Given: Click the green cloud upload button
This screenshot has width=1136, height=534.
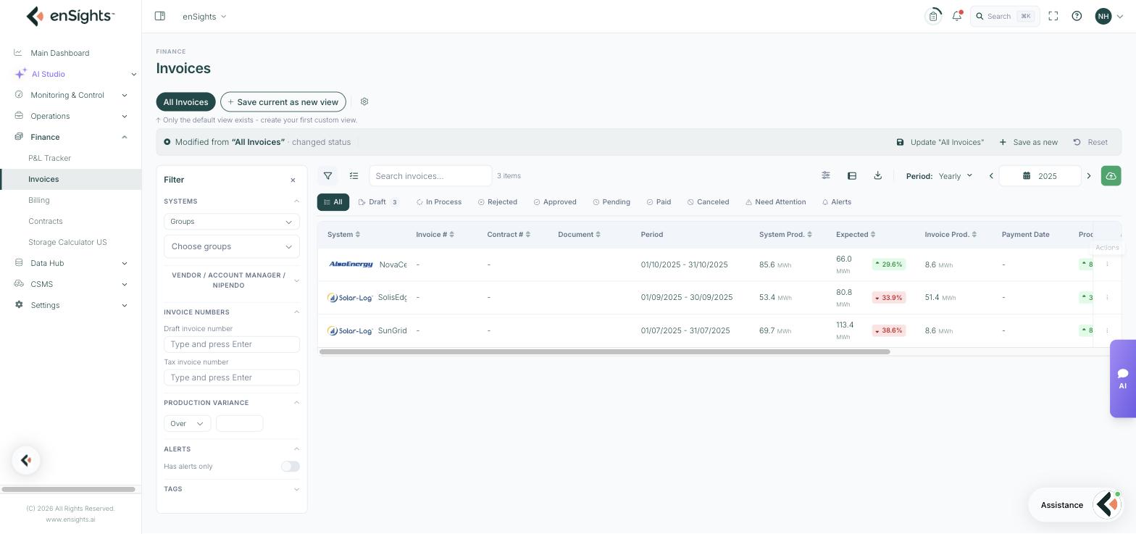Looking at the screenshot, I should (1111, 175).
